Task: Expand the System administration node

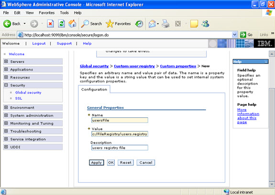Action: pos(6,115)
